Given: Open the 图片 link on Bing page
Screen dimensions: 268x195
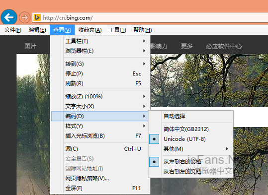Looking at the screenshot, I should pos(30,46).
